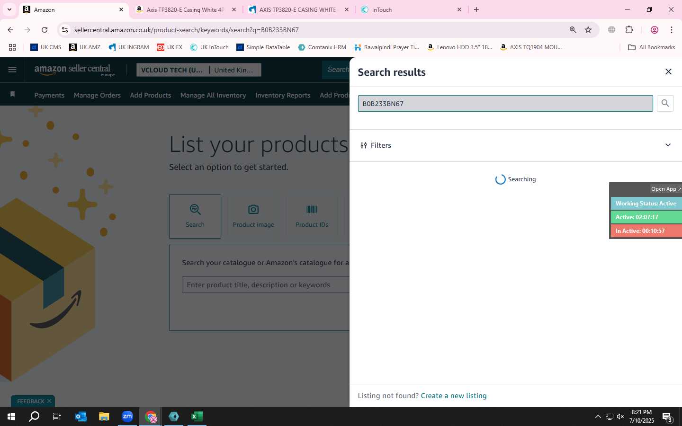Show hidden system tray icons
This screenshot has height=426, width=682.
pyautogui.click(x=598, y=417)
